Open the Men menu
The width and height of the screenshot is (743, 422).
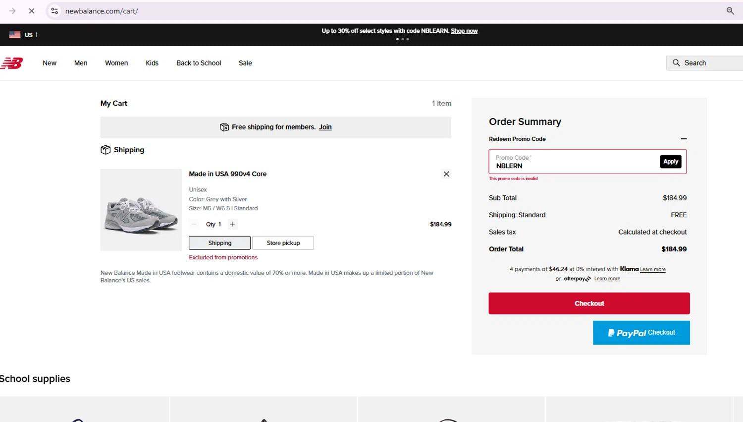point(81,63)
